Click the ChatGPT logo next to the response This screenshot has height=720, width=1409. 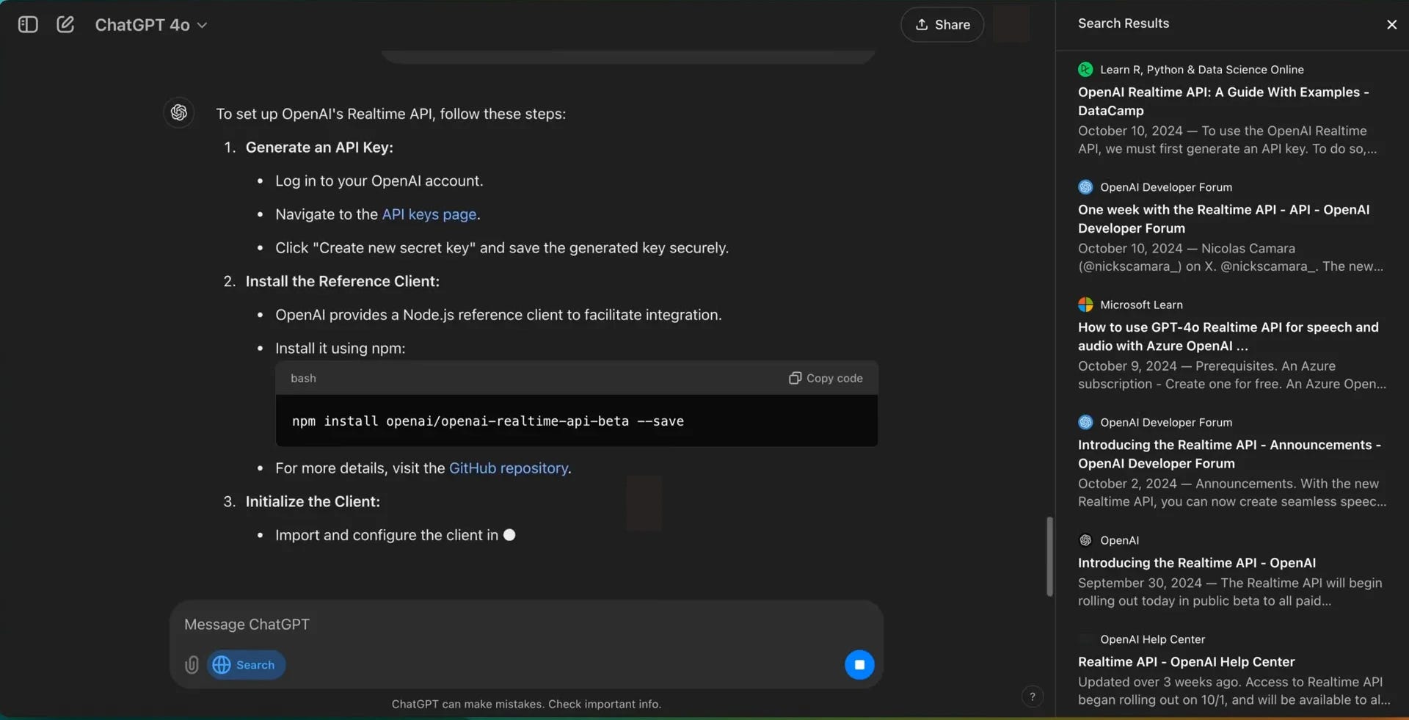[178, 112]
